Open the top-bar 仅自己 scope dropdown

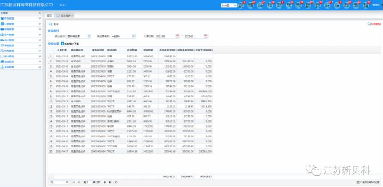(229, 6)
